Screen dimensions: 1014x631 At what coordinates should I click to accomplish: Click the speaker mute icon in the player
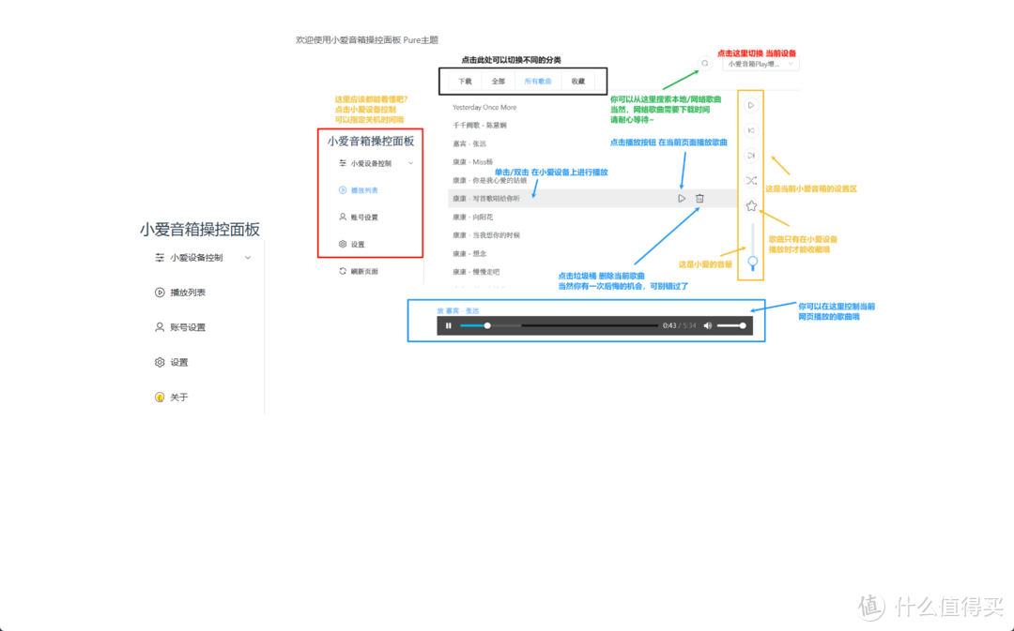708,325
